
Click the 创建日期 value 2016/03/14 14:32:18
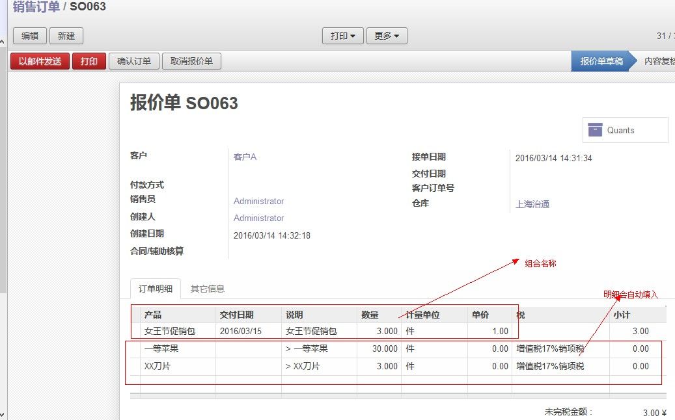(x=271, y=235)
